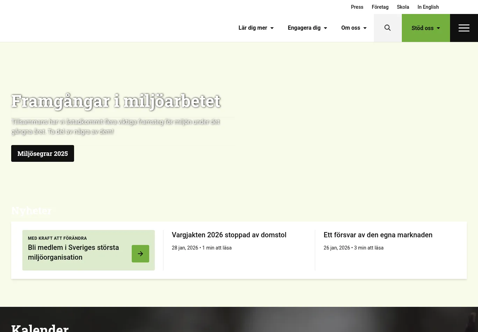This screenshot has width=478, height=332.
Task: Select Skola in the top bar
Action: tap(403, 7)
